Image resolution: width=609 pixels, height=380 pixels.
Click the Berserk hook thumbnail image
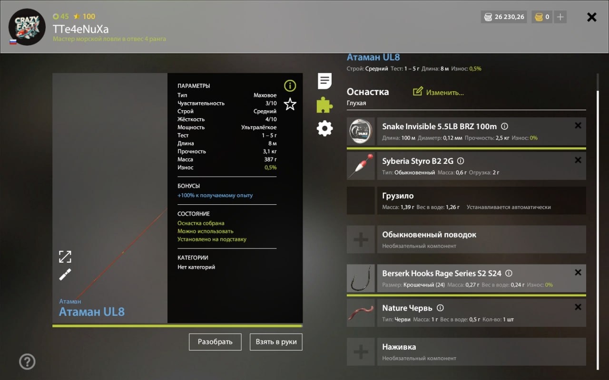(361, 278)
